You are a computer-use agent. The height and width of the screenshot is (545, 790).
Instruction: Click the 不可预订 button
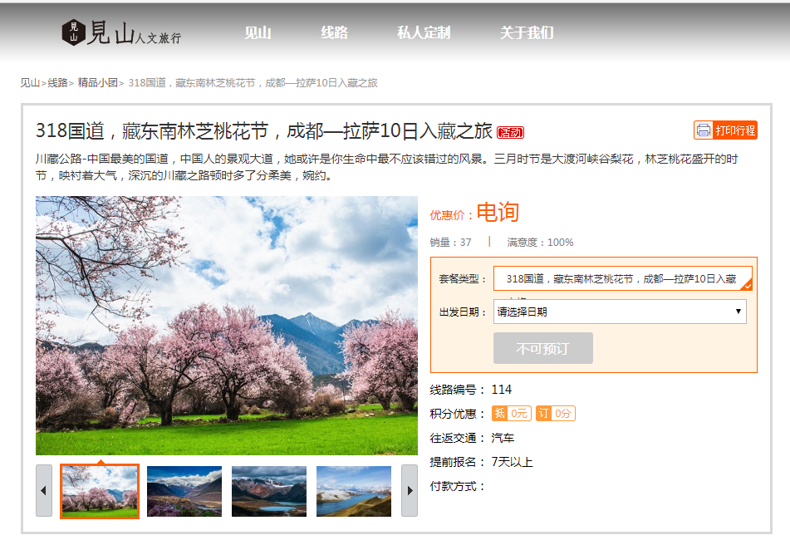pos(542,348)
